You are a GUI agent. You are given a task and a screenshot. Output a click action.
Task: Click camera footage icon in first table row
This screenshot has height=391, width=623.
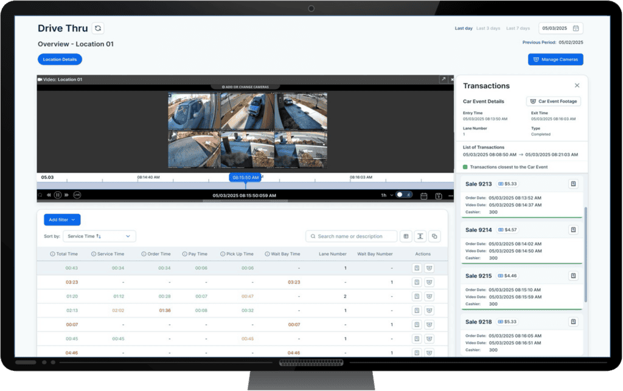click(x=429, y=268)
